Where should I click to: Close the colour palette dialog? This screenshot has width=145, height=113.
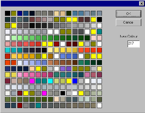(142, 4)
